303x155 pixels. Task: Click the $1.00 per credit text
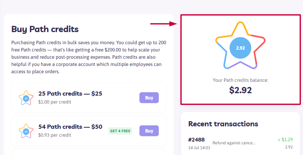click(x=55, y=102)
